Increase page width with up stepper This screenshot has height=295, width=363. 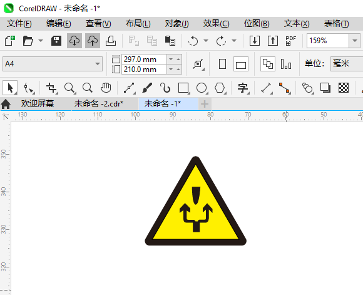(178, 60)
